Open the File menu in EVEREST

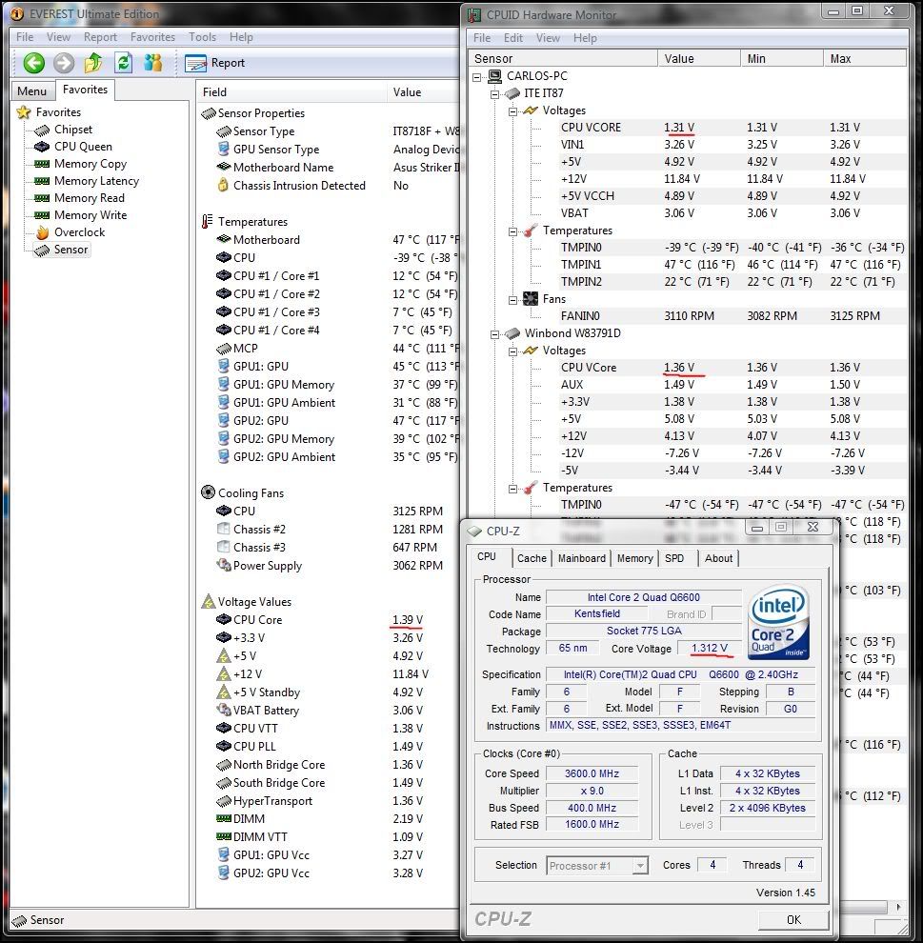(x=25, y=37)
